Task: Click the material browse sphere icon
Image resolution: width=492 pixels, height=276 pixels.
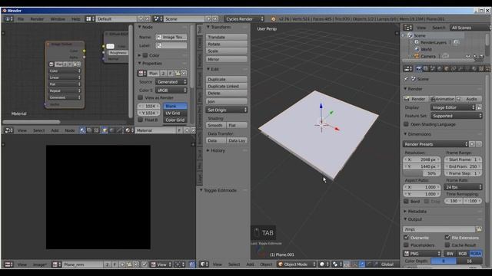Action: (x=129, y=130)
